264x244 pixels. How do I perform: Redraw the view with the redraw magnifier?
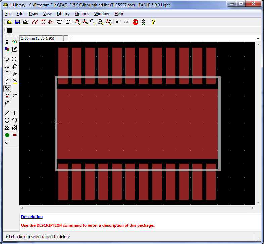(101, 22)
